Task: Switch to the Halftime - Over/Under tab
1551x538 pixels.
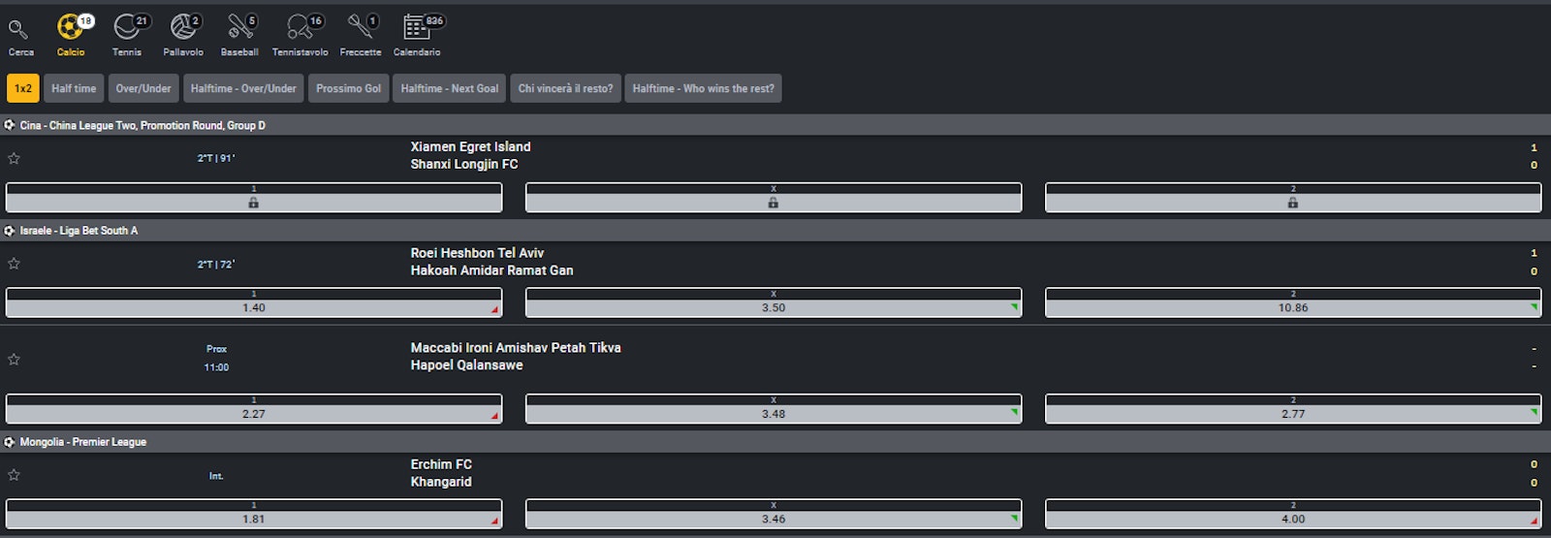Action: 243,88
